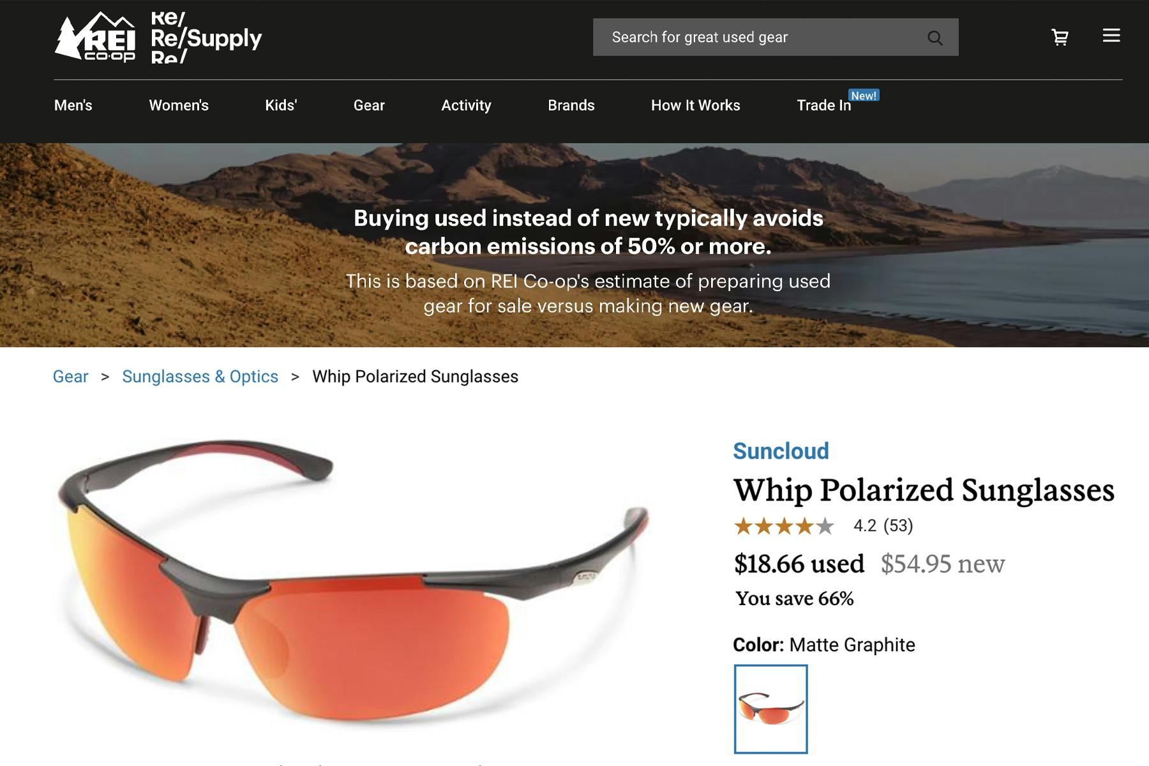
Task: Click the 4.2 star rating to see reviews
Action: (x=823, y=527)
